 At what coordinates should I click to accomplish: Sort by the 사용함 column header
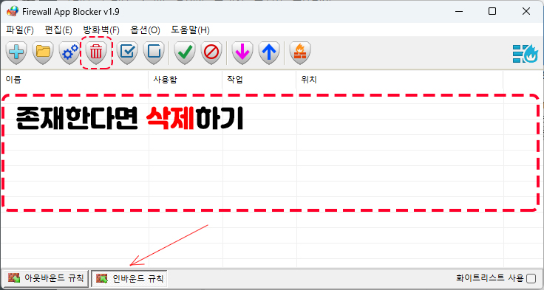(x=186, y=80)
